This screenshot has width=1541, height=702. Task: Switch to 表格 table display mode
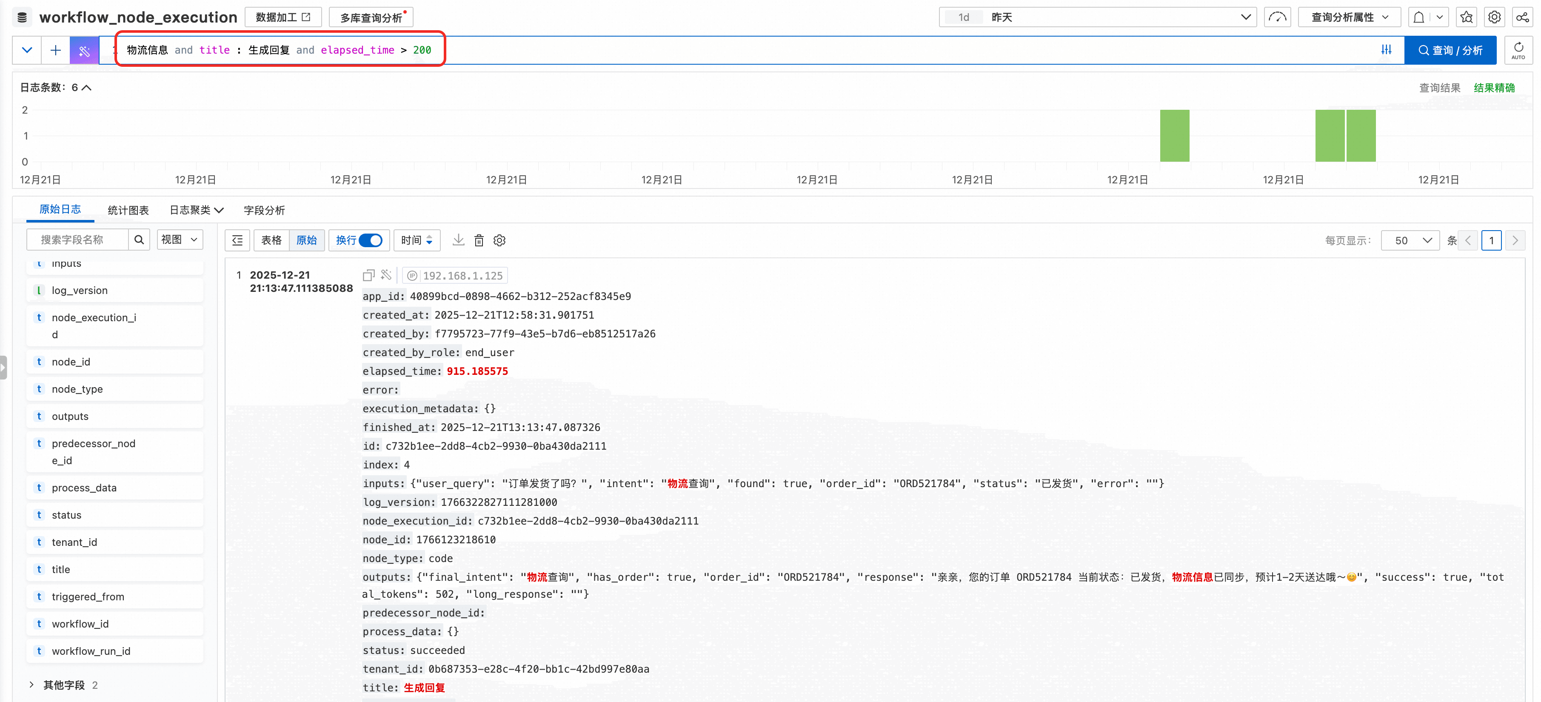coord(271,240)
